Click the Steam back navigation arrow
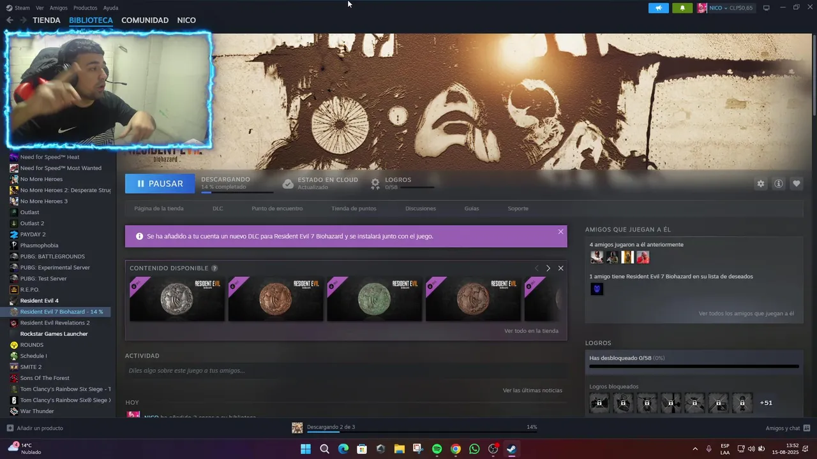This screenshot has height=459, width=817. tap(10, 20)
